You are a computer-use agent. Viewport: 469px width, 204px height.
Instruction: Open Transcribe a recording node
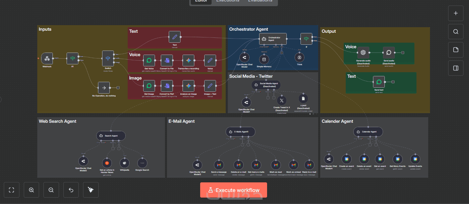[x=188, y=60]
